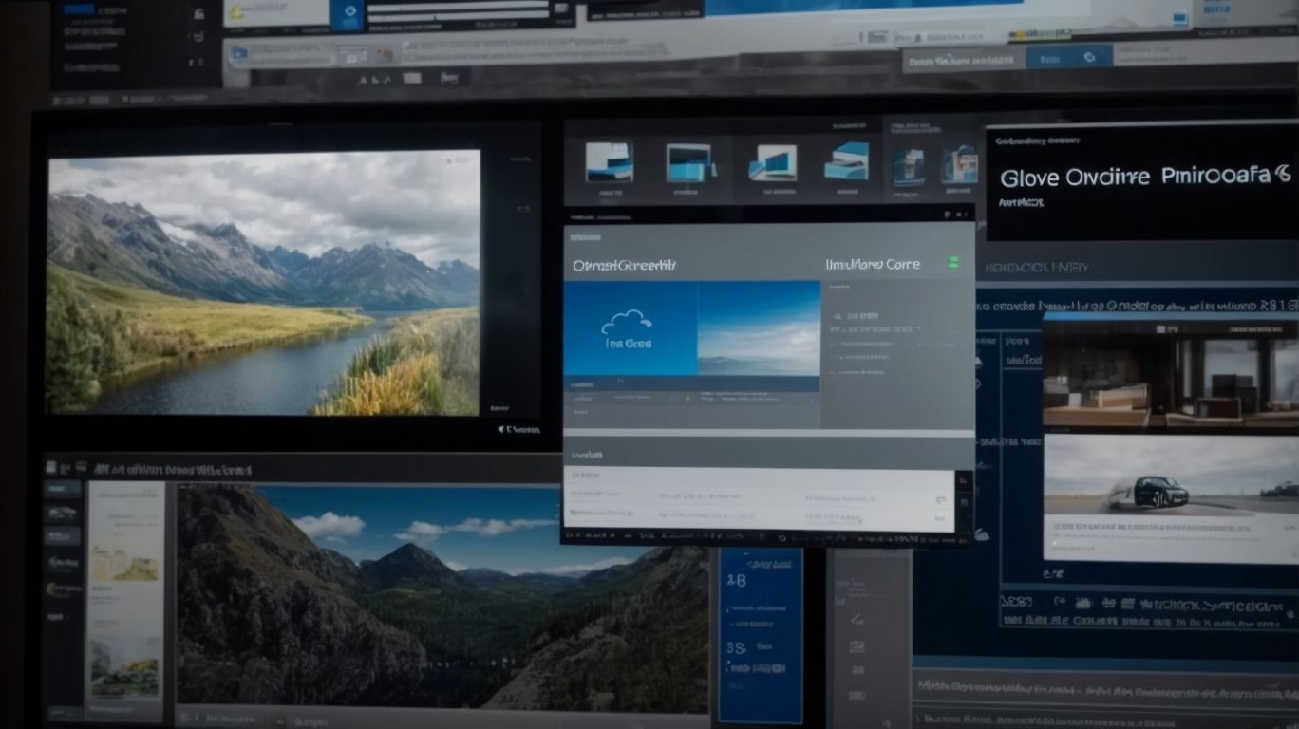This screenshot has height=729, width=1299.
Task: Open the rocky mountain valley photo
Action: click(x=442, y=598)
